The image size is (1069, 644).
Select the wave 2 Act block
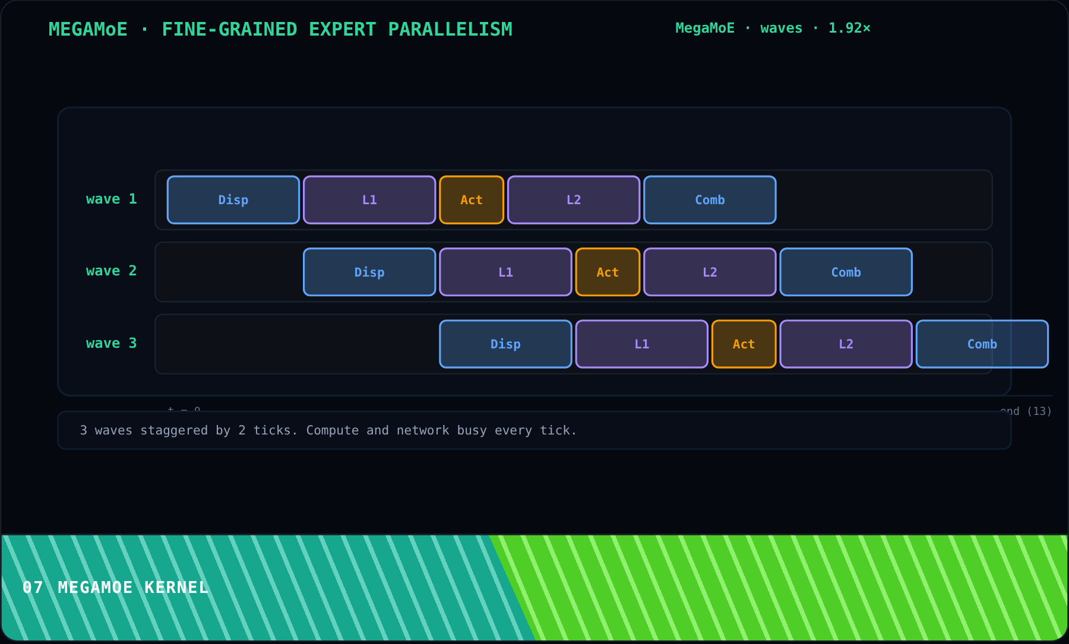click(608, 272)
